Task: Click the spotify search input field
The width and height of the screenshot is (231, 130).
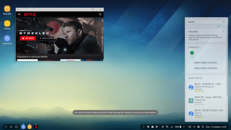Action: (x=204, y=22)
